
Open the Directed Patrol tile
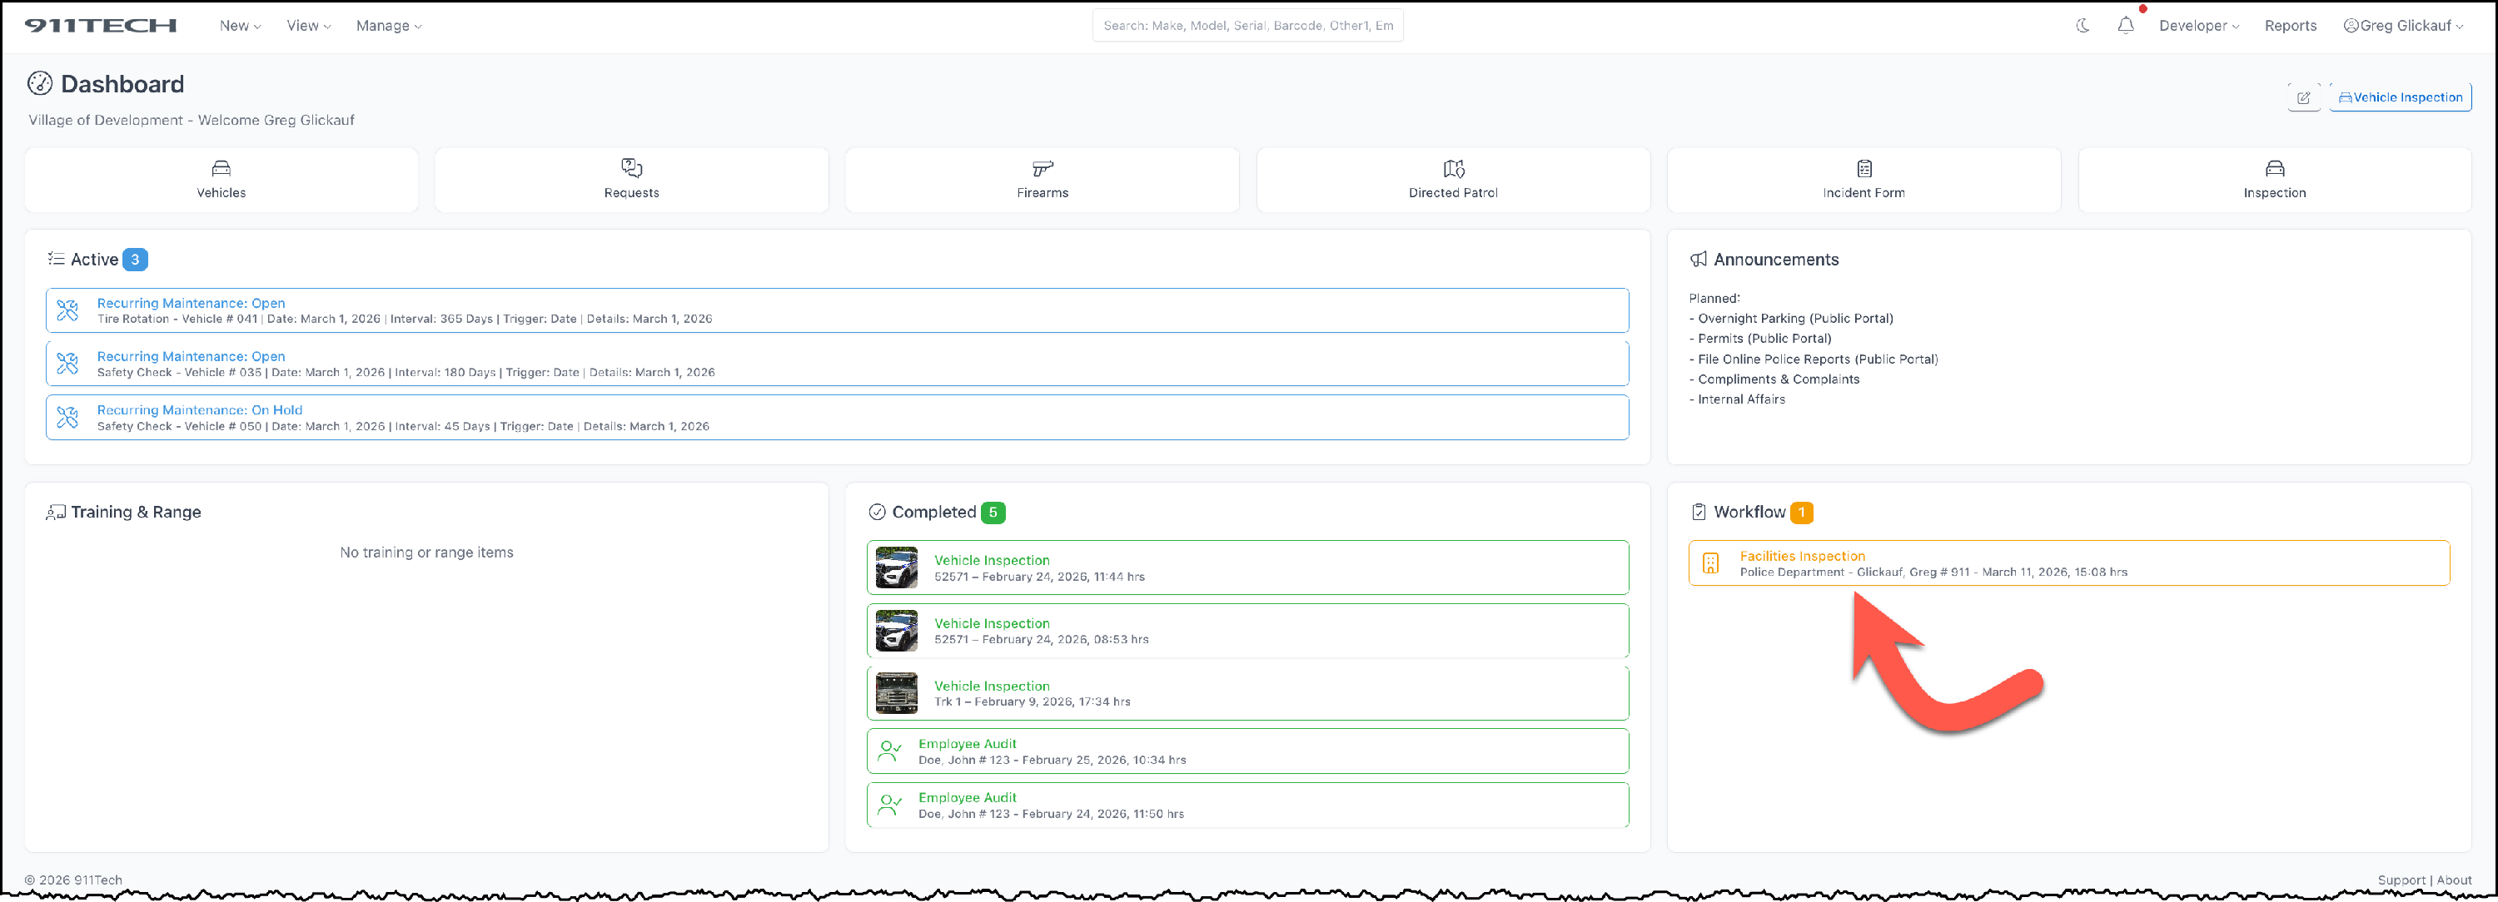[x=1453, y=181]
